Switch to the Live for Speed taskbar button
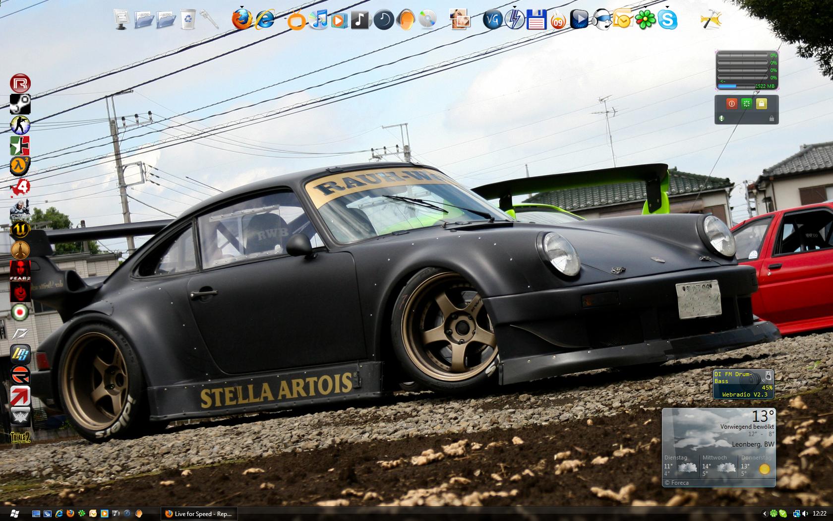833x521 pixels. point(198,514)
